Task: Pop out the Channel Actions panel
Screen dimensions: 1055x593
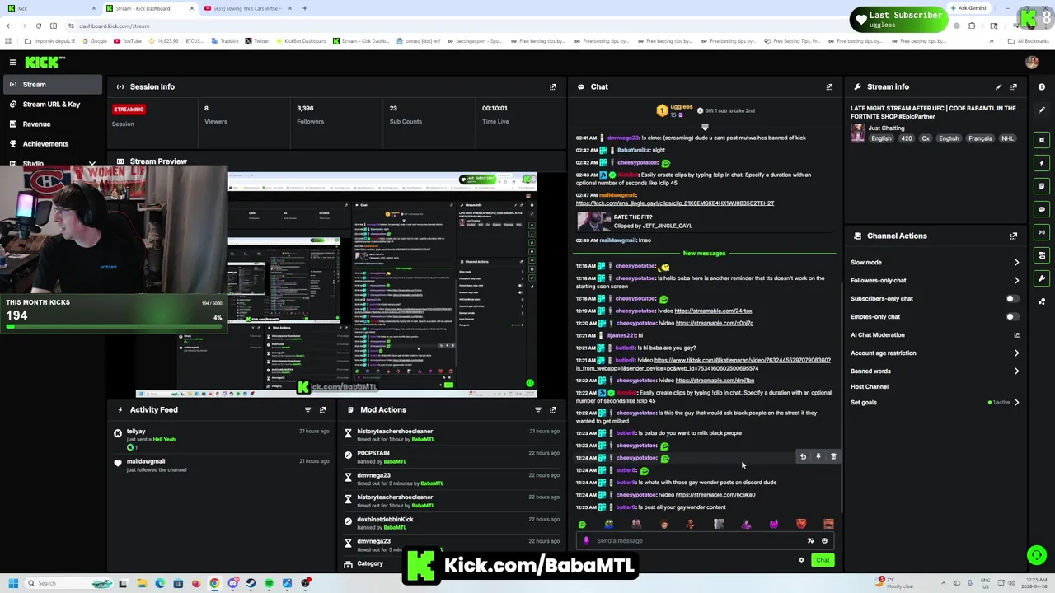Action: click(1014, 236)
